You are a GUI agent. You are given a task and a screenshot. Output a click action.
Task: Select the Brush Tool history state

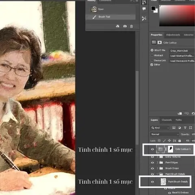(x=110, y=17)
